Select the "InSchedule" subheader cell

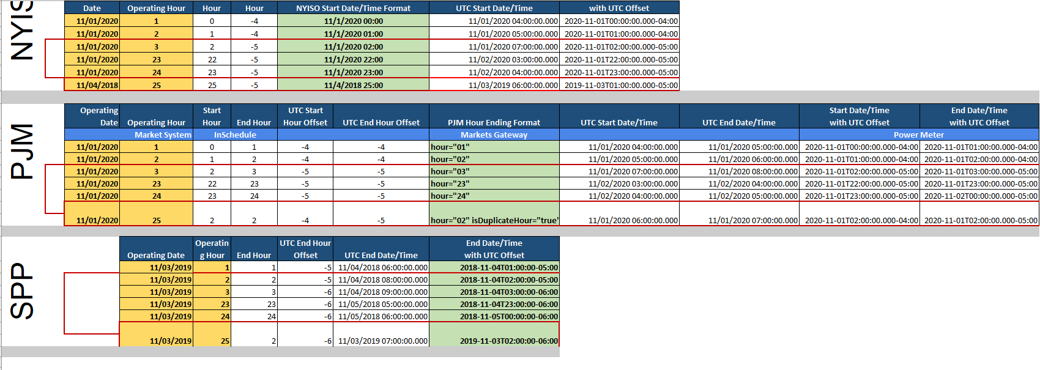tap(235, 135)
